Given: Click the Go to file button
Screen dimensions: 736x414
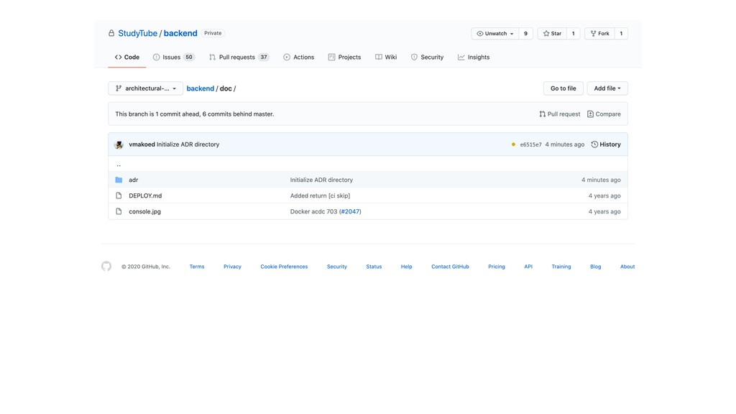Looking at the screenshot, I should point(563,88).
